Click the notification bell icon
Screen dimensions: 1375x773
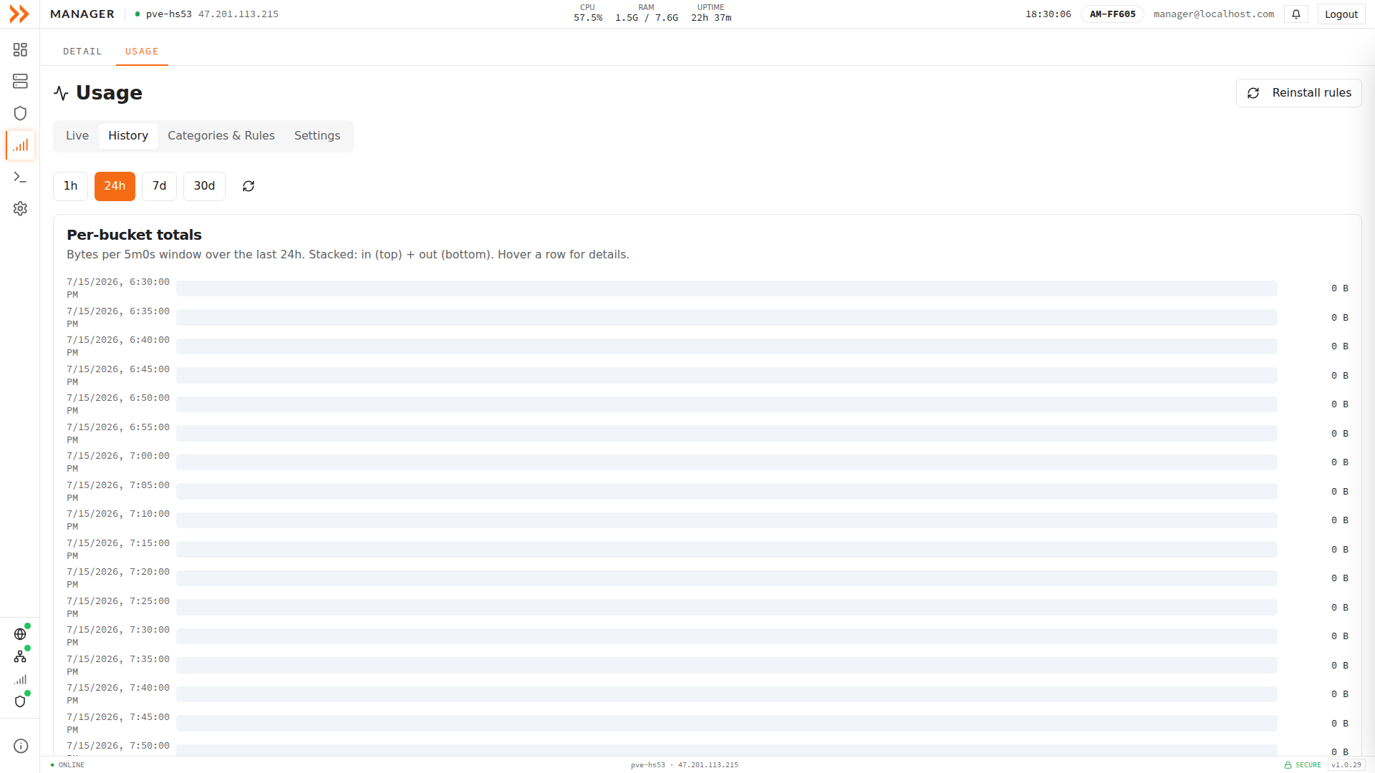1296,14
